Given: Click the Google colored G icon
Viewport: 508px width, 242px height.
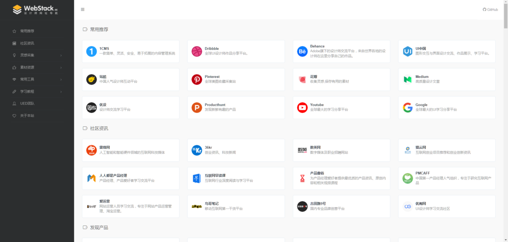Looking at the screenshot, I should [x=407, y=108].
